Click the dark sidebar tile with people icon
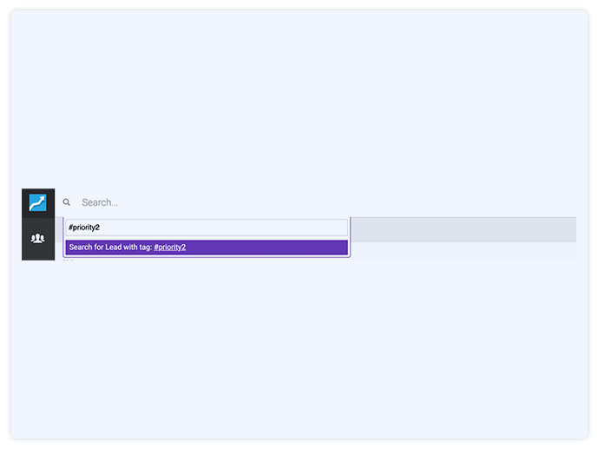 click(38, 239)
